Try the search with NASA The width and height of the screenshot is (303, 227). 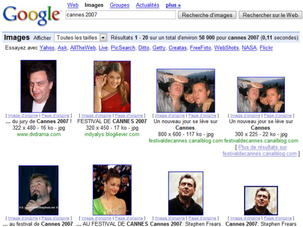[x=249, y=48]
